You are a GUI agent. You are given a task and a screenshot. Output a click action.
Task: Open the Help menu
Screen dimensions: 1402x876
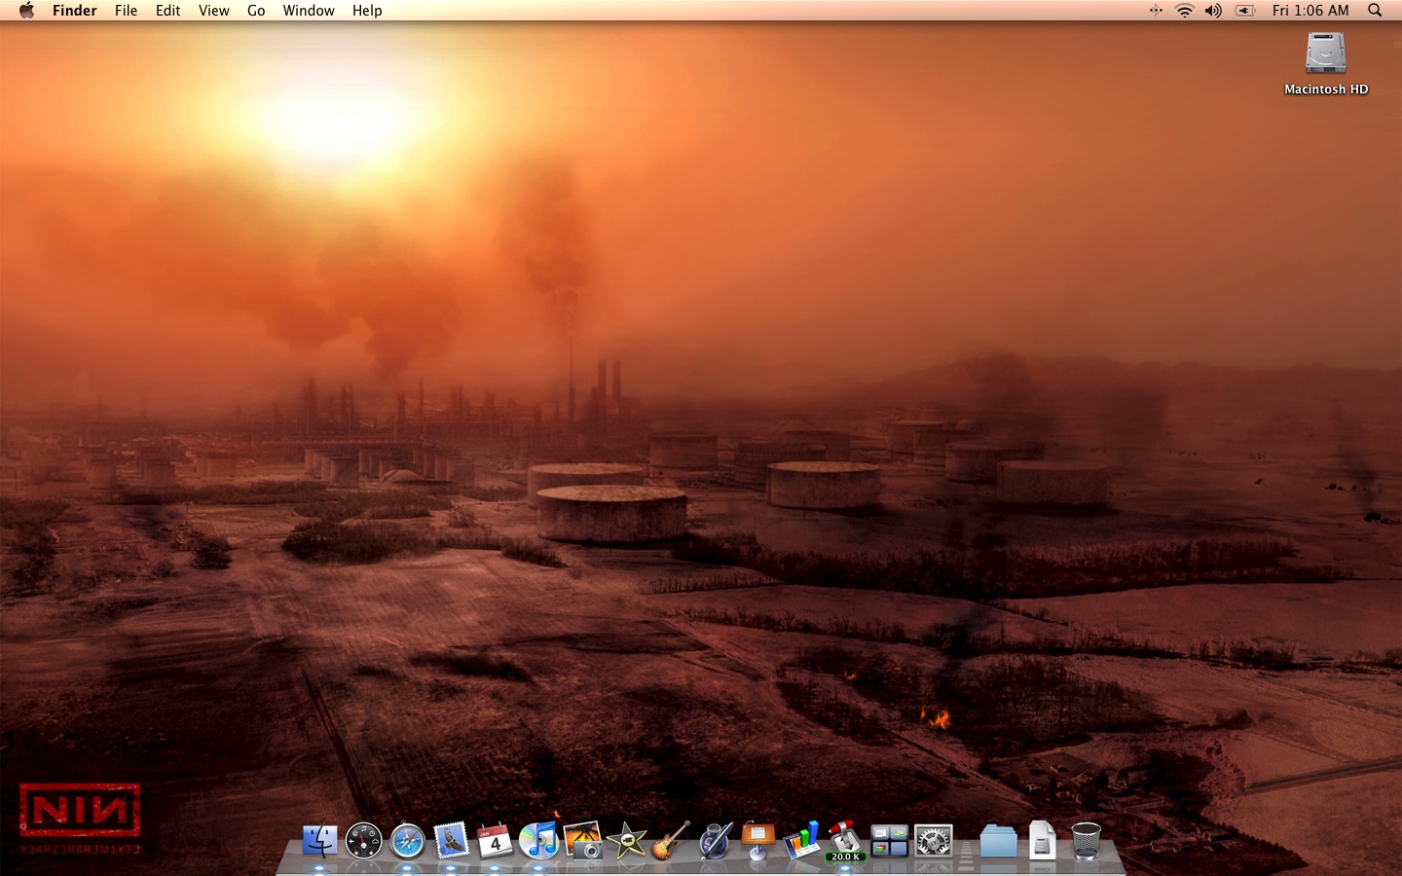[x=367, y=11]
